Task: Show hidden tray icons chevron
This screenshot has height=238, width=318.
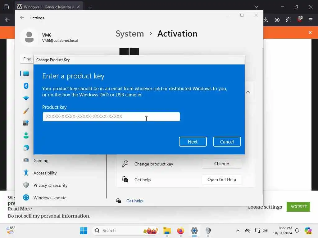Action: (x=238, y=231)
